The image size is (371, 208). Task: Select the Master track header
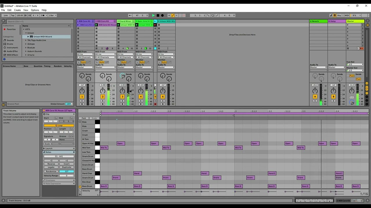(355, 21)
